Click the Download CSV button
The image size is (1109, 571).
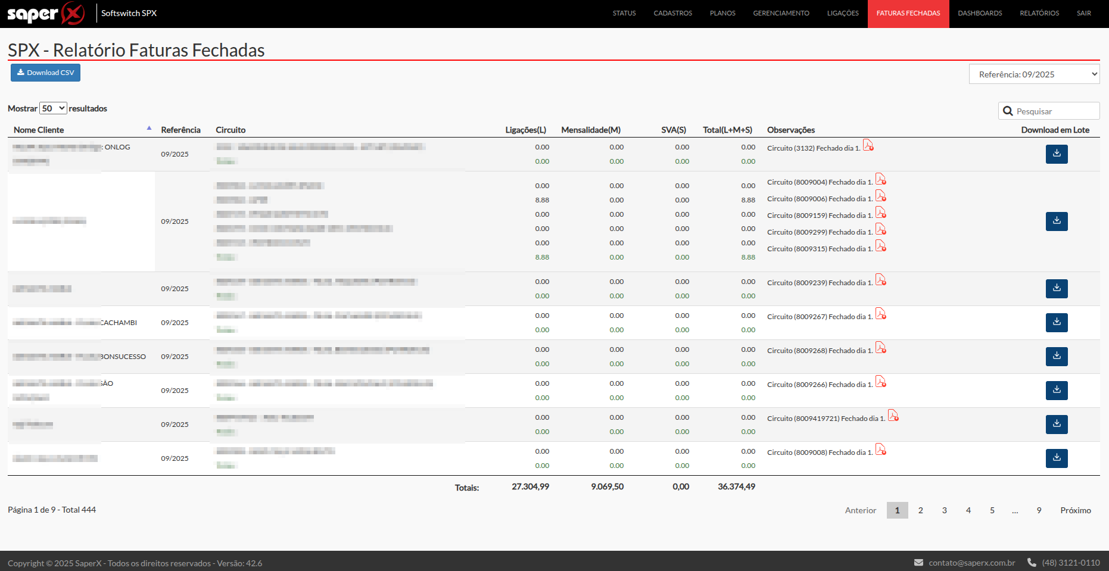(x=45, y=73)
